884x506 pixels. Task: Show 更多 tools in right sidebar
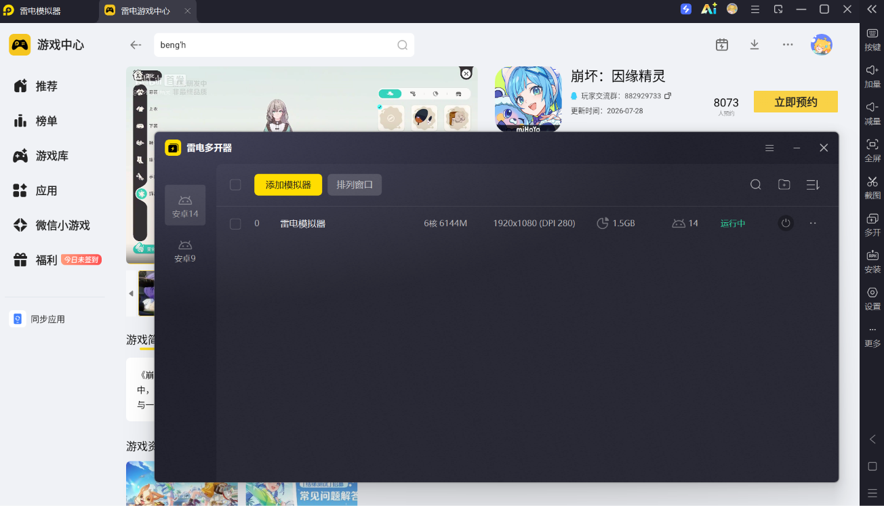872,337
